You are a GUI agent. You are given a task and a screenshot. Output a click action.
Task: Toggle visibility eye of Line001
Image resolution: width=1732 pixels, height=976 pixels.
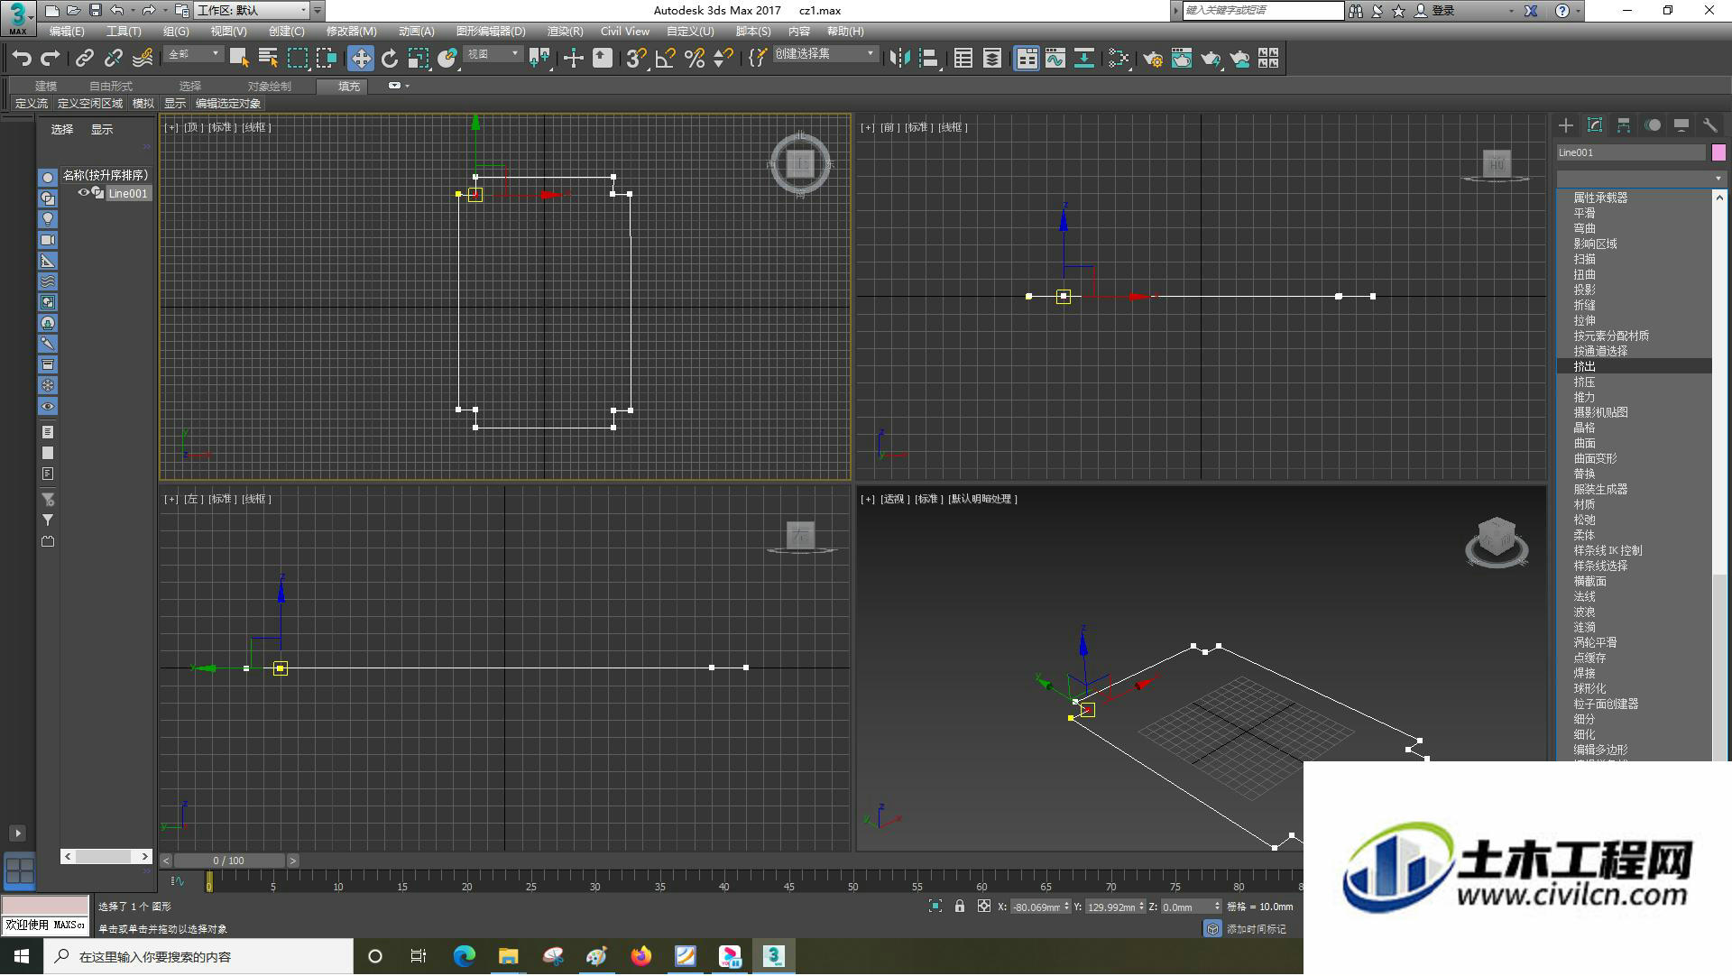tap(83, 193)
